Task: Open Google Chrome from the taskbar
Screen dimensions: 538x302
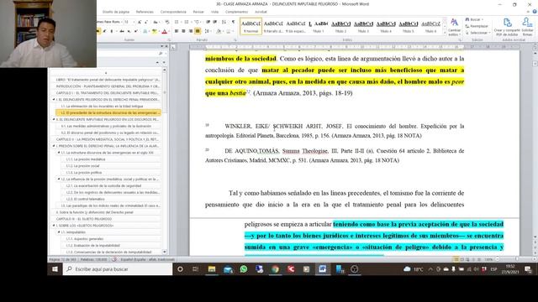Action: (x=275, y=269)
